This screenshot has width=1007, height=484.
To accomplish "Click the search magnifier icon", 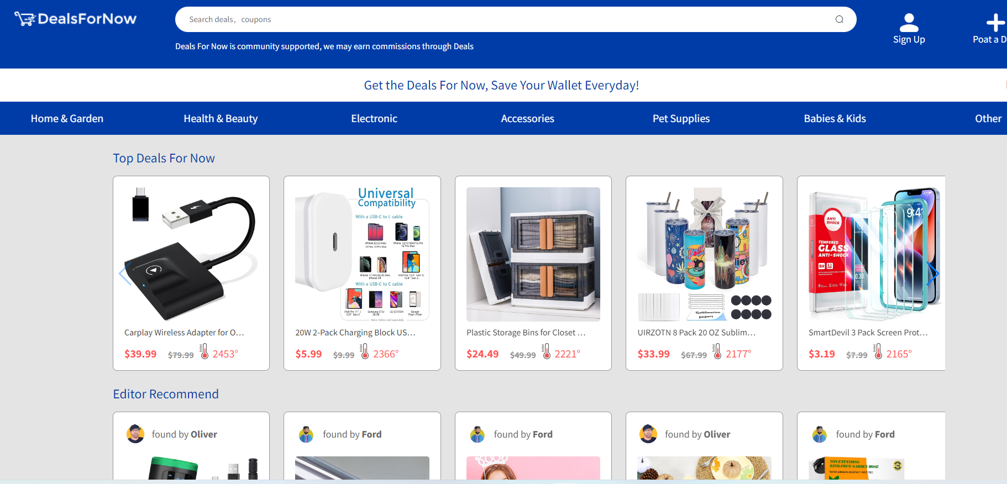I will [839, 19].
